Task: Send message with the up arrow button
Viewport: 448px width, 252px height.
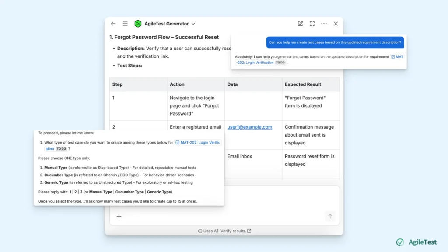Action: 330,216
